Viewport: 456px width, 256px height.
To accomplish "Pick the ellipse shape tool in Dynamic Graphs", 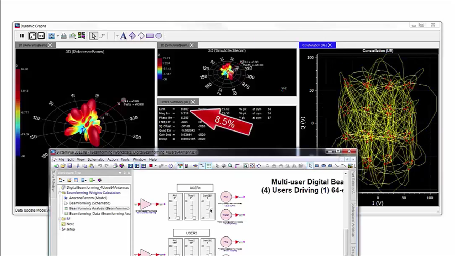I will 159,36.
